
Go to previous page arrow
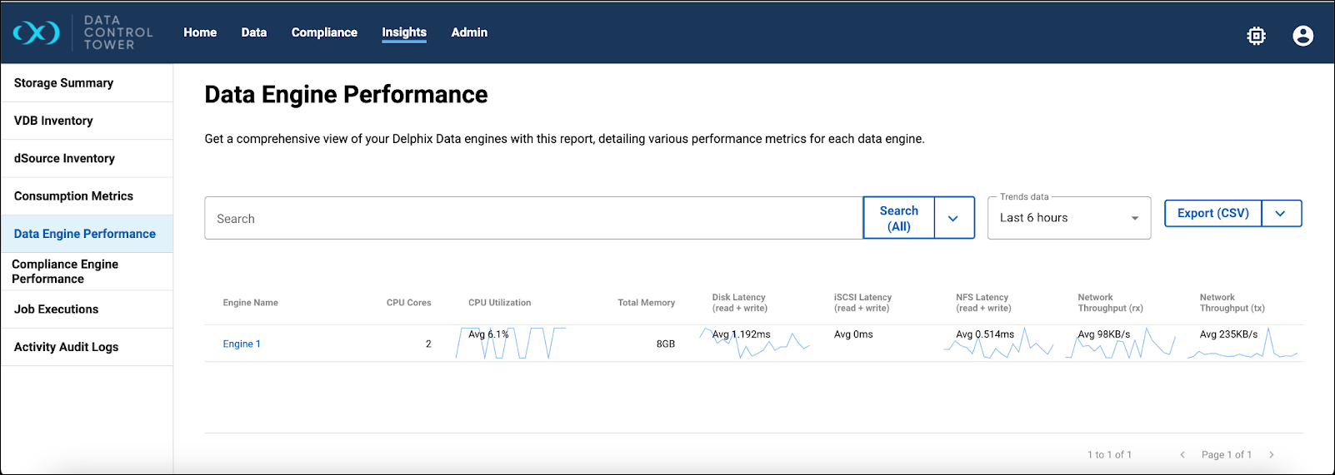[1182, 455]
